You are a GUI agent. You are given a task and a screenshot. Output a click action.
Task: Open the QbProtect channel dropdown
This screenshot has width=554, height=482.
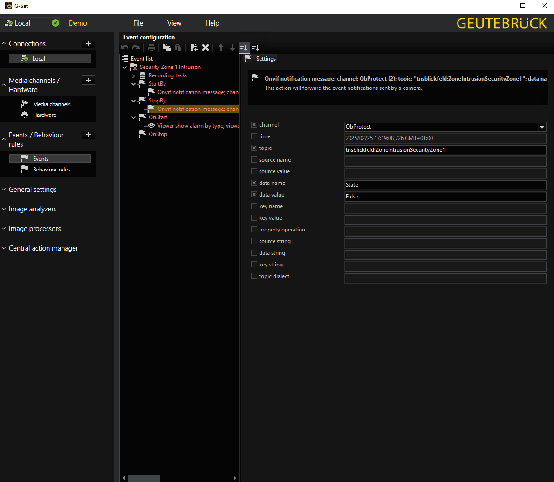(542, 127)
